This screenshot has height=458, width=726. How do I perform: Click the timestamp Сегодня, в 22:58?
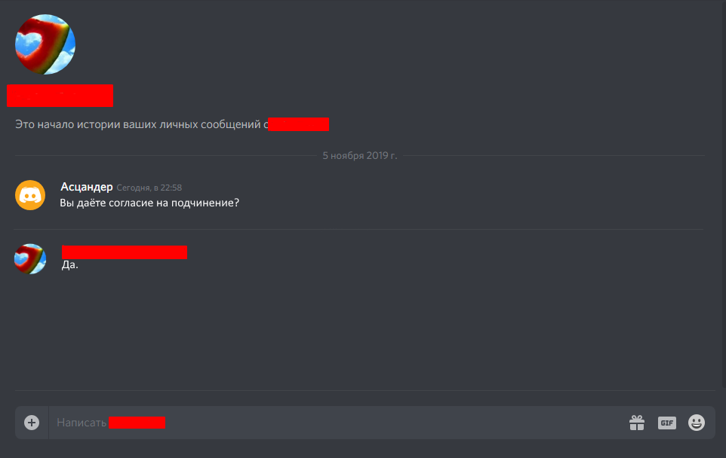coord(149,188)
